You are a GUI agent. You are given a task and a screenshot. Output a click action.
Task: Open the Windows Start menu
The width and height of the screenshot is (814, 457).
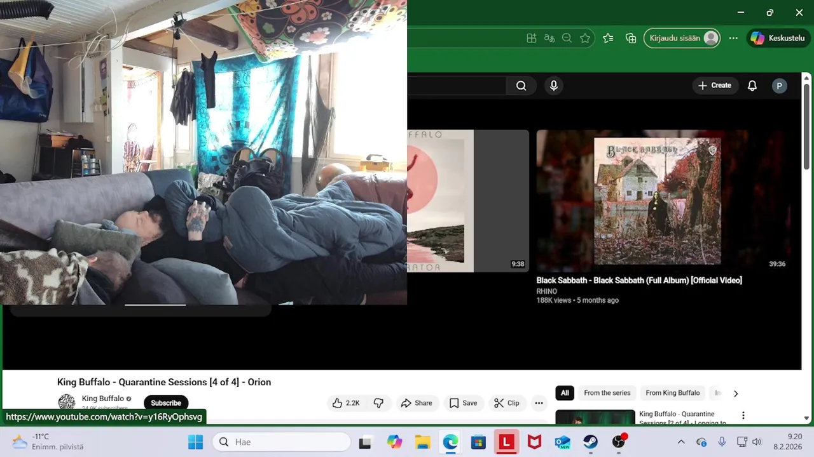tap(195, 442)
